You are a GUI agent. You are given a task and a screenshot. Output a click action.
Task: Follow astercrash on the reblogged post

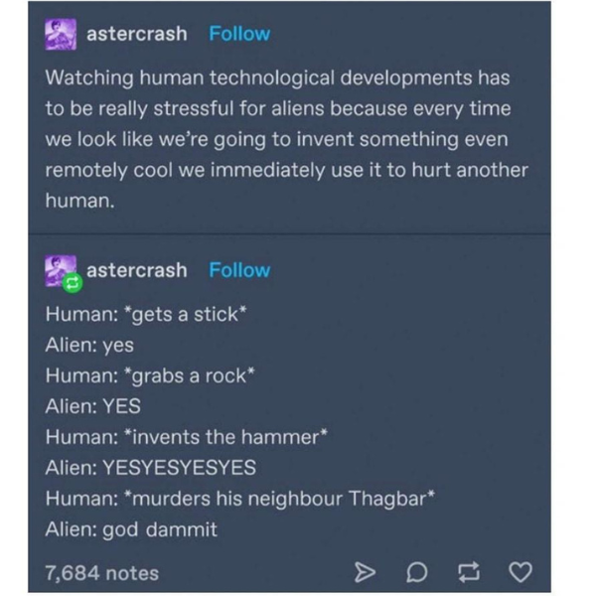(239, 270)
